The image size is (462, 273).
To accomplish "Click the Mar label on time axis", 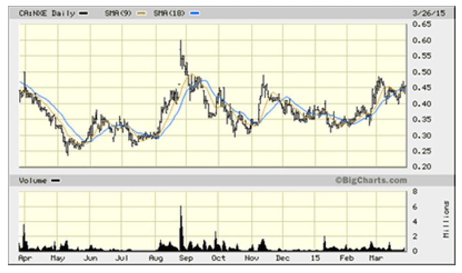I will click(375, 258).
